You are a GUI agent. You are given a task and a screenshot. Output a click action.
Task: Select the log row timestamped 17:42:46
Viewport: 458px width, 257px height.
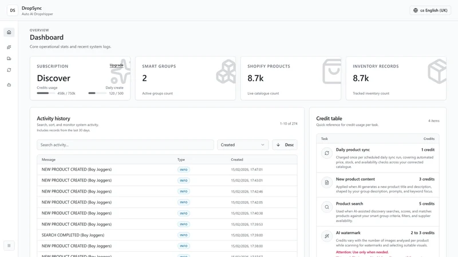tap(167, 191)
